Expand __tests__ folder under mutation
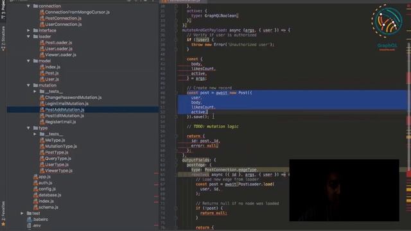 (x=35, y=91)
